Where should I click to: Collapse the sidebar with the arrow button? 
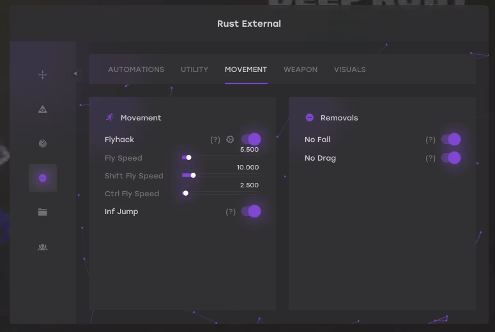click(x=75, y=74)
